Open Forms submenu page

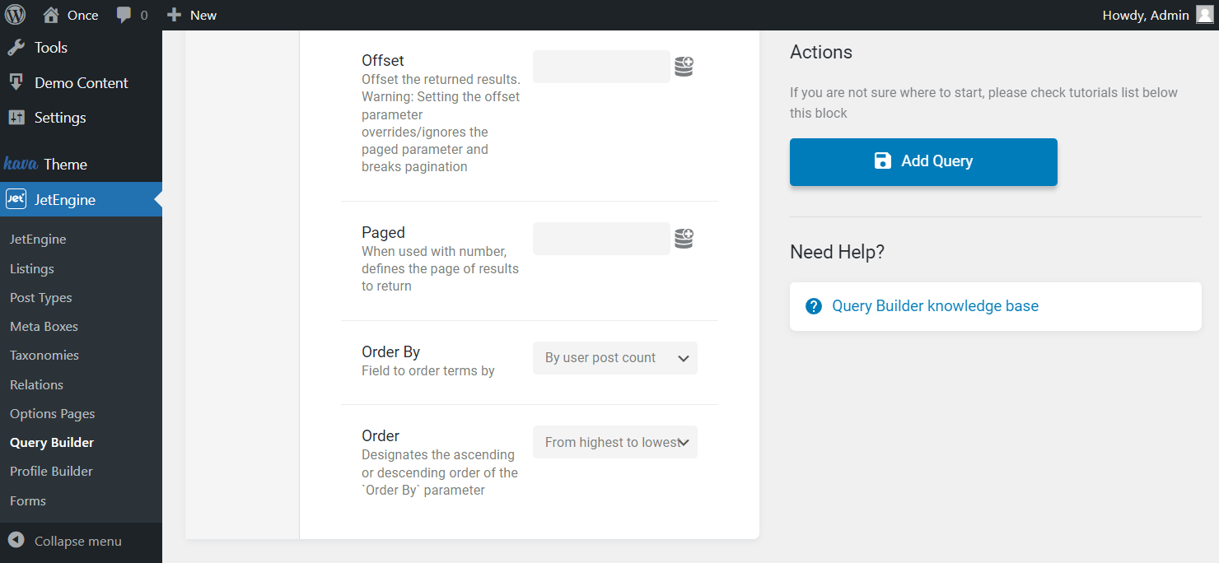coord(28,501)
